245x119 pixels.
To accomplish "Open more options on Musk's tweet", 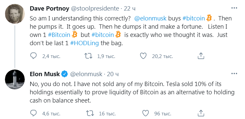I will point(234,74).
